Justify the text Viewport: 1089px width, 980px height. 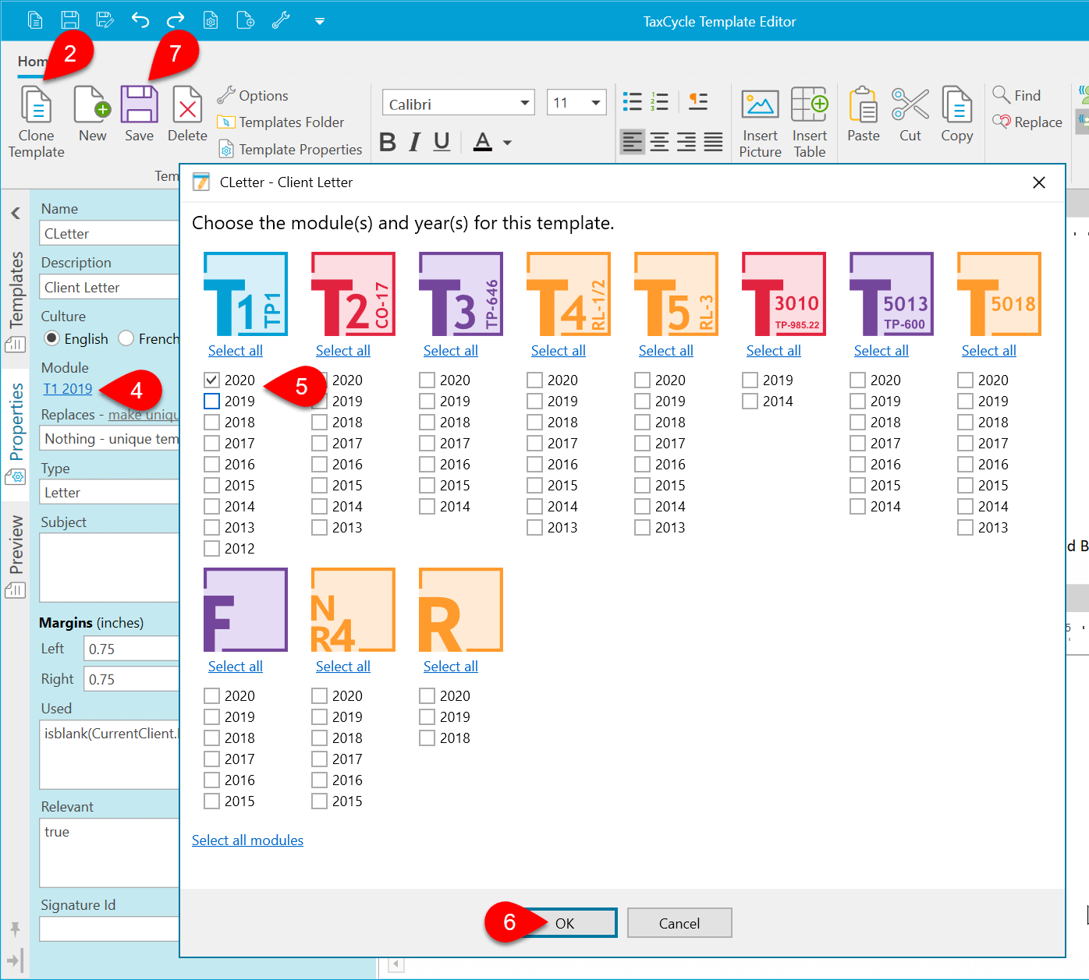point(713,141)
